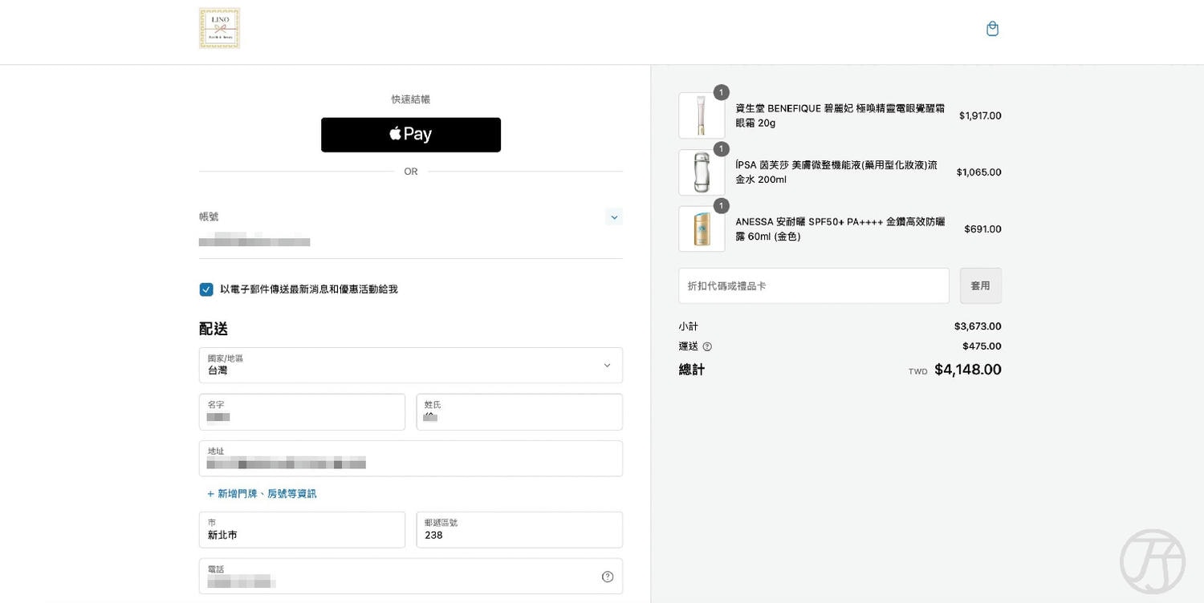Screen dimensions: 1204x603
Task: Click the phone field help icon
Action: (x=608, y=577)
